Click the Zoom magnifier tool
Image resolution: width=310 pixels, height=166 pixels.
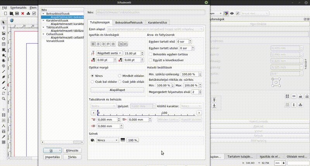click(4, 99)
